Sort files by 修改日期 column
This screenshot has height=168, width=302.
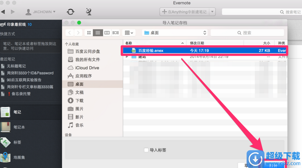215,43
